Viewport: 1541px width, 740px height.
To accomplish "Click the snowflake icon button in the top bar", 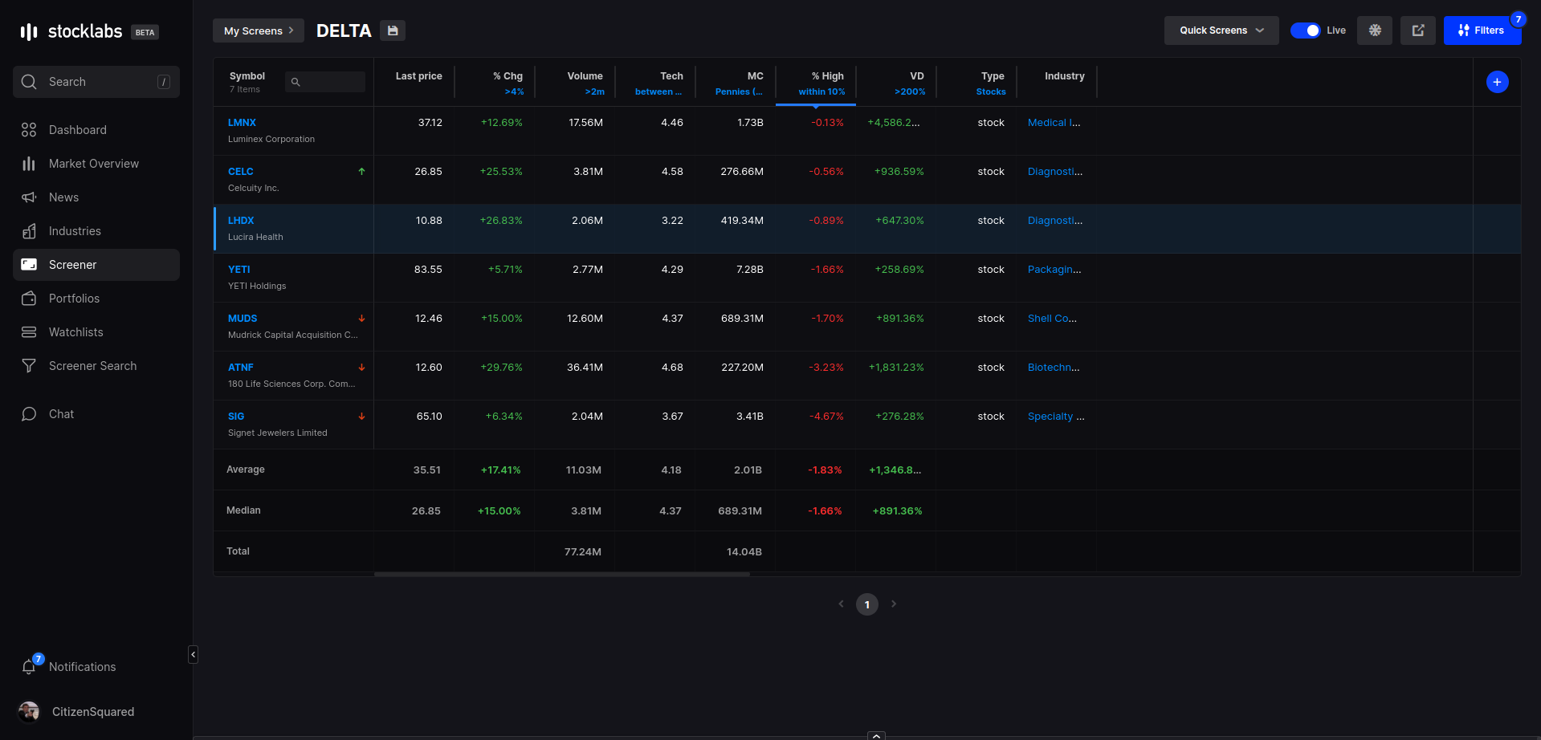I will click(x=1375, y=30).
